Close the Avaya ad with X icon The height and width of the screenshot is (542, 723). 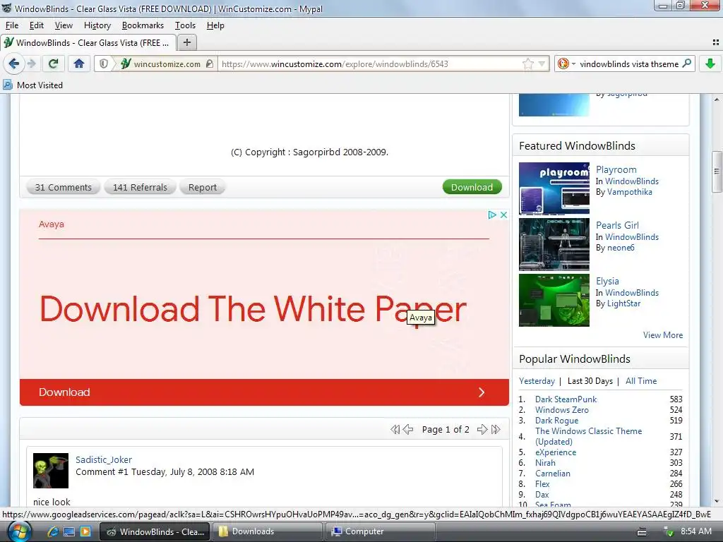[x=503, y=215]
